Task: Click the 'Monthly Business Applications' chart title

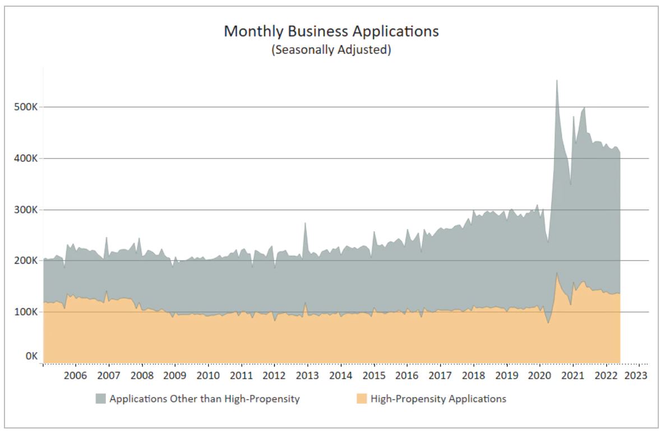Action: pos(331,31)
